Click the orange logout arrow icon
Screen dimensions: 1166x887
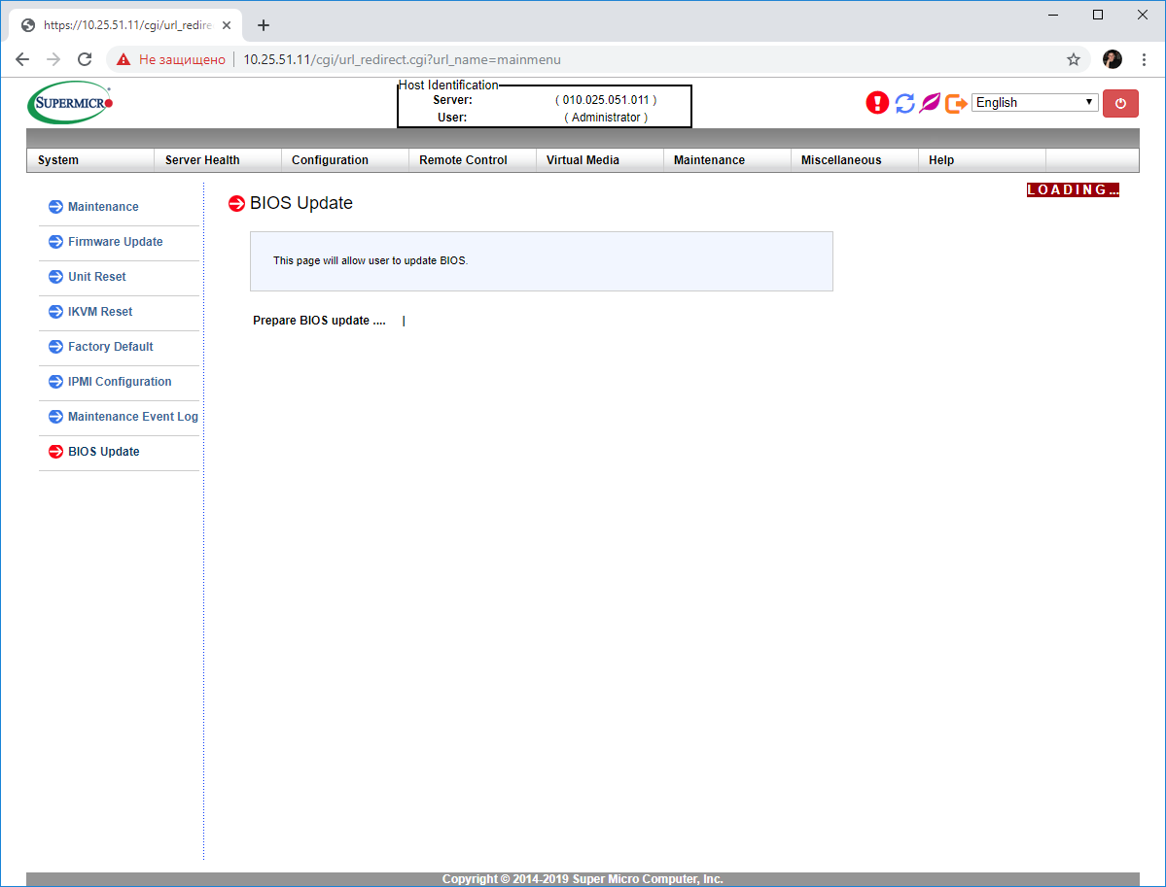pyautogui.click(x=956, y=103)
